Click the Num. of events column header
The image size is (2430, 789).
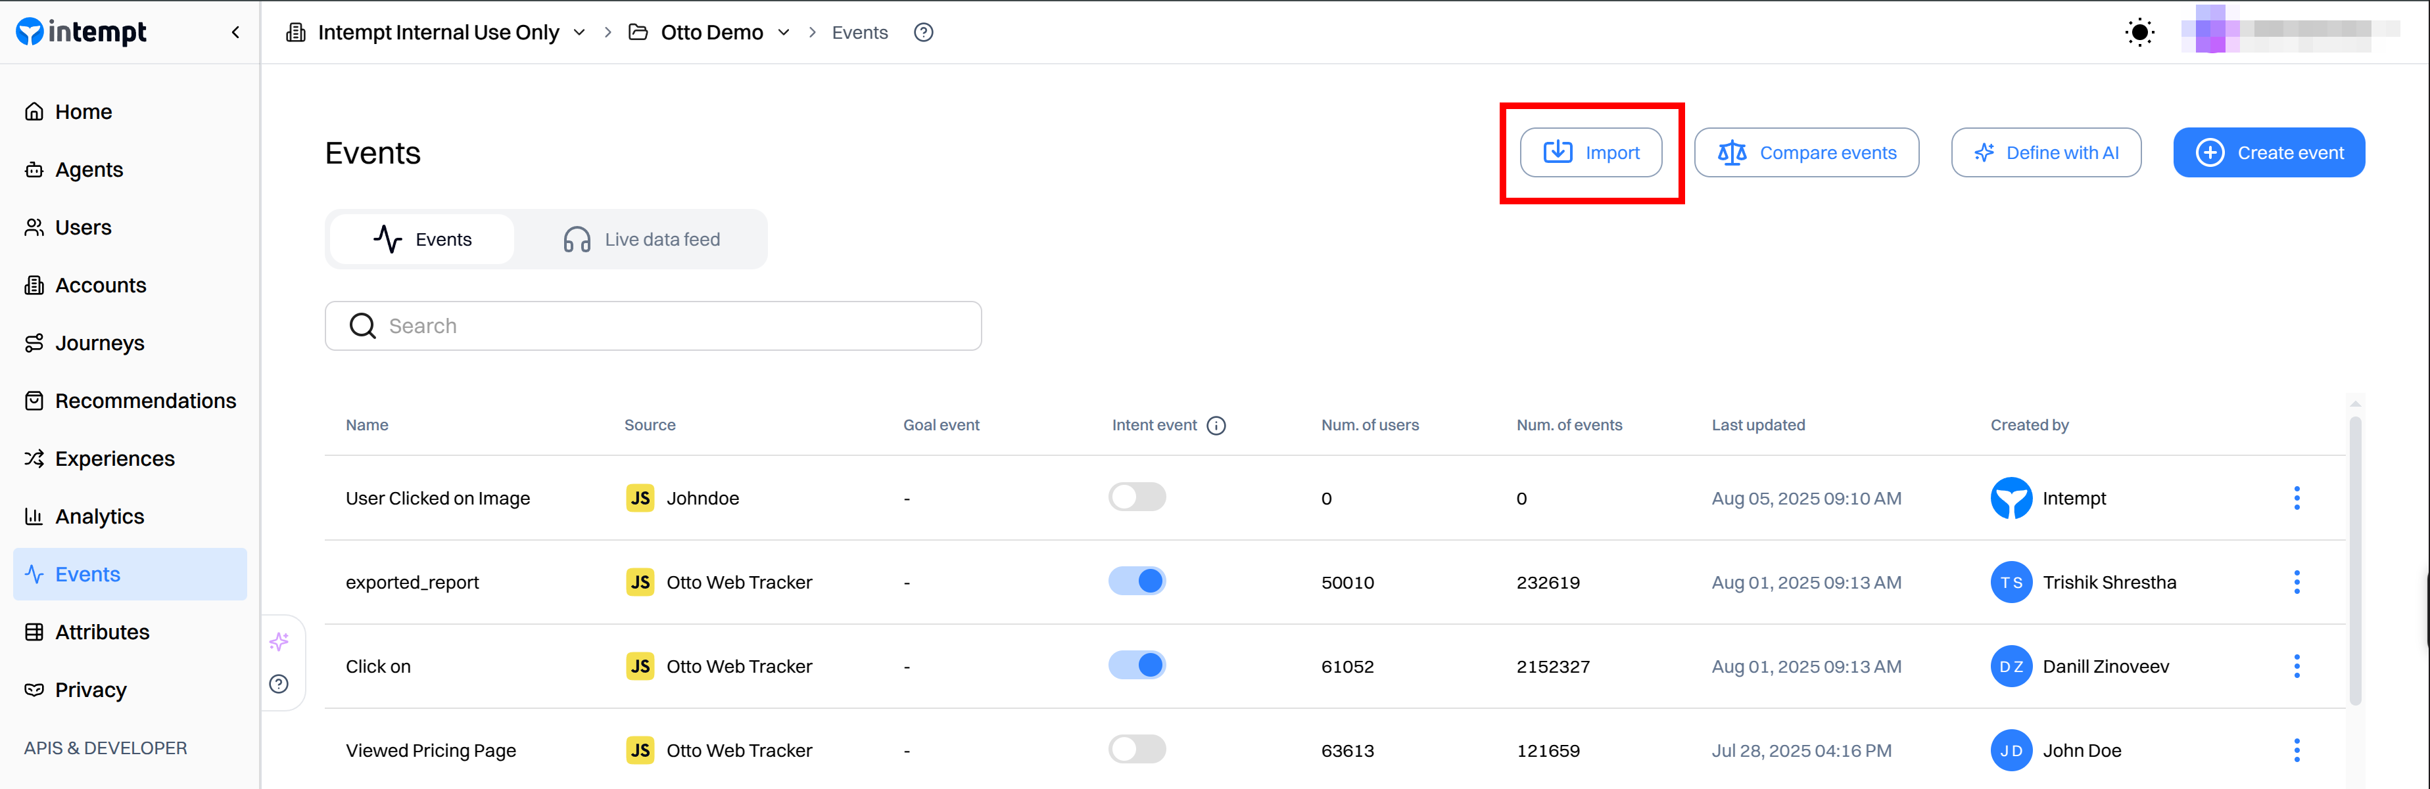[x=1569, y=425]
